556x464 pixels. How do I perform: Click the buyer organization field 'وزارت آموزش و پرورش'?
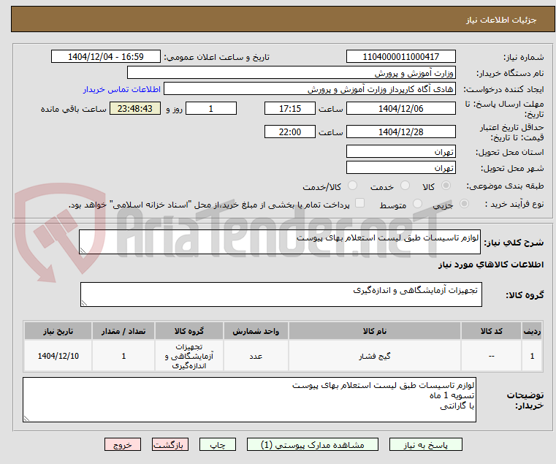[x=291, y=73]
